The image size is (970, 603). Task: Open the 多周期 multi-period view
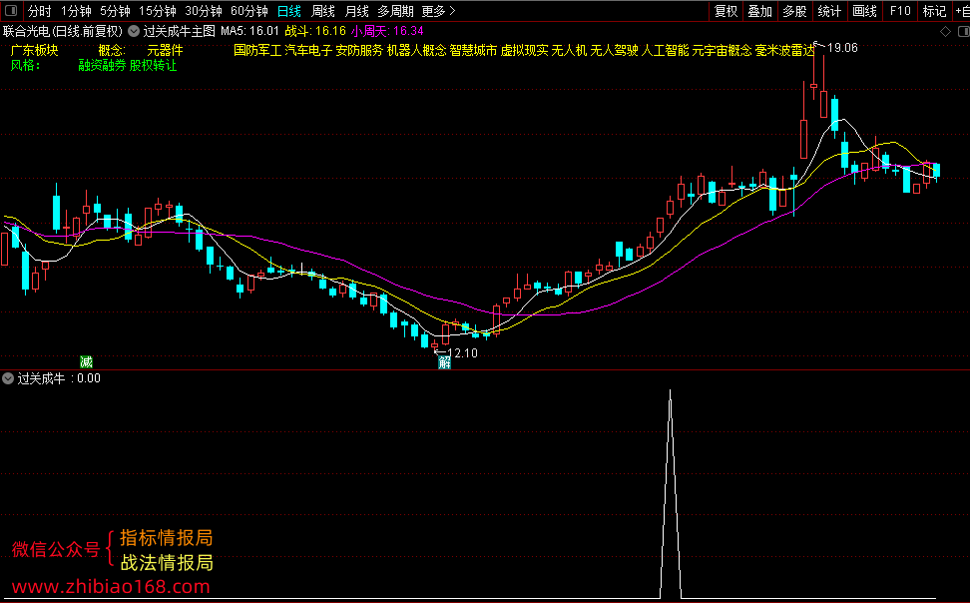(396, 11)
